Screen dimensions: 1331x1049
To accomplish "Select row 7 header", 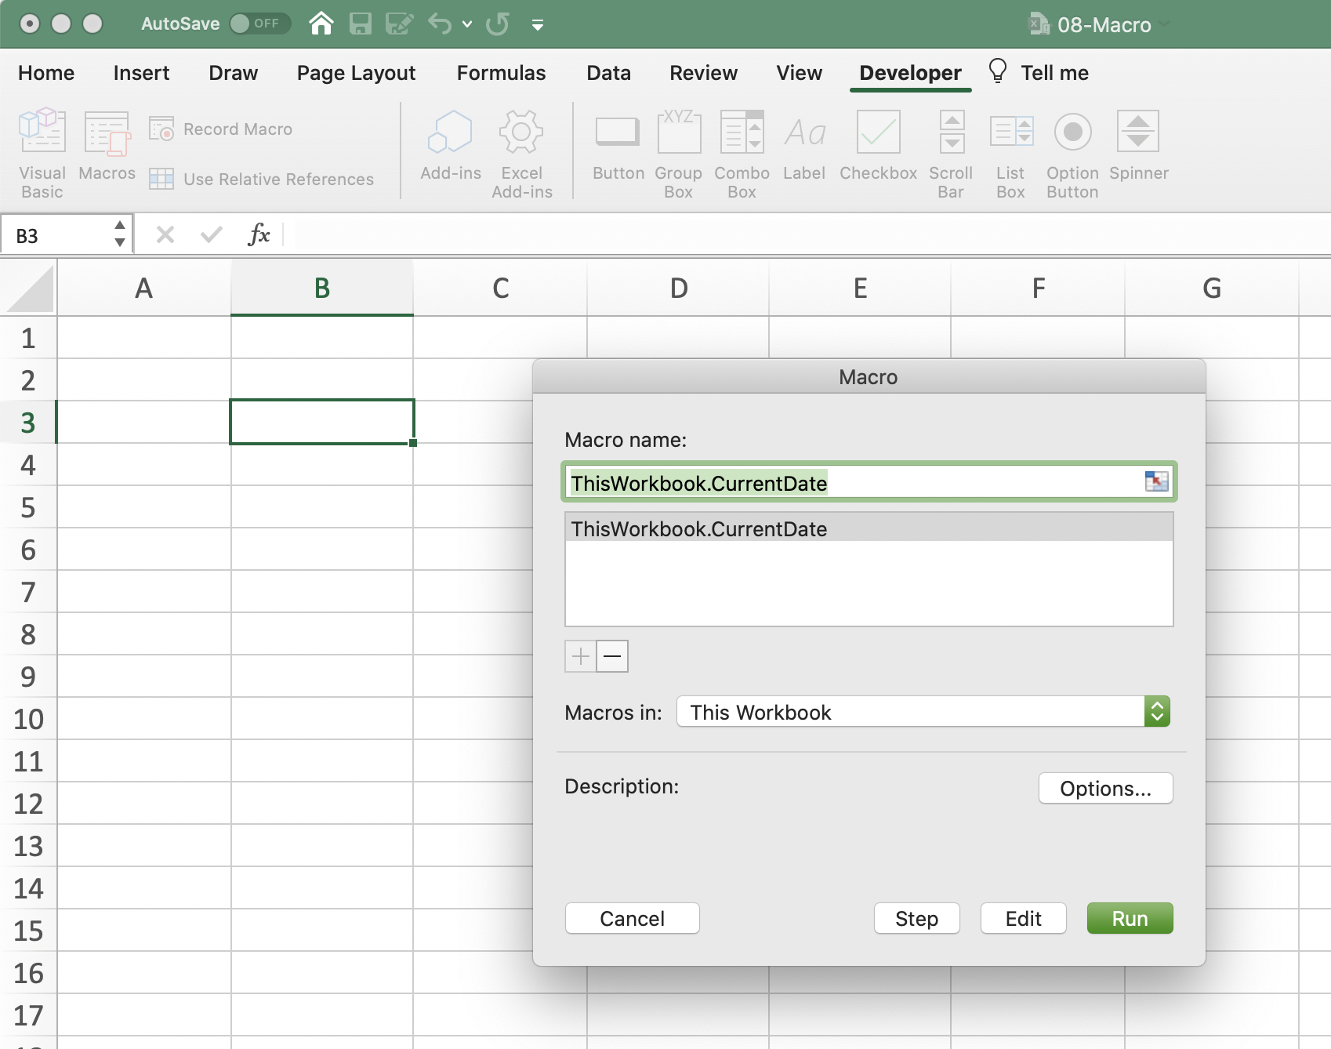I will pos(28,592).
